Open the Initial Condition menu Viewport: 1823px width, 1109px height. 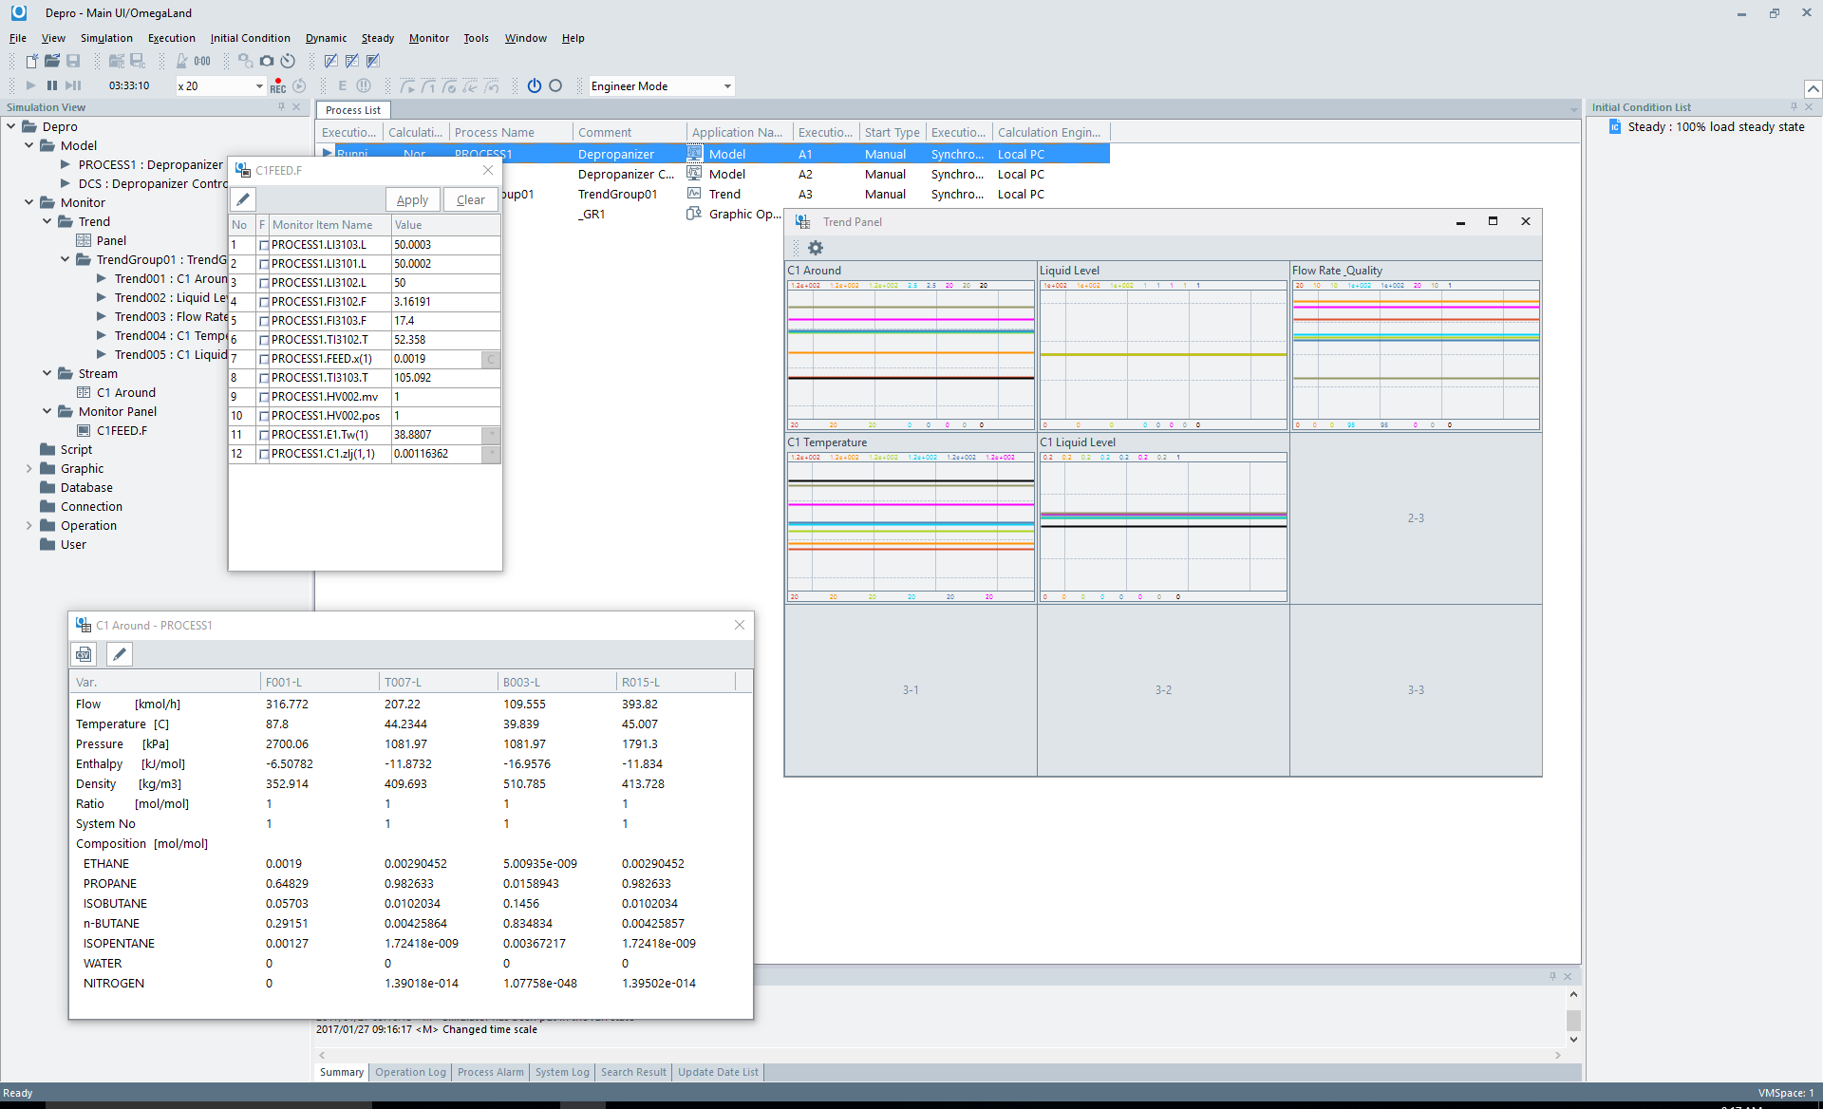click(x=250, y=38)
